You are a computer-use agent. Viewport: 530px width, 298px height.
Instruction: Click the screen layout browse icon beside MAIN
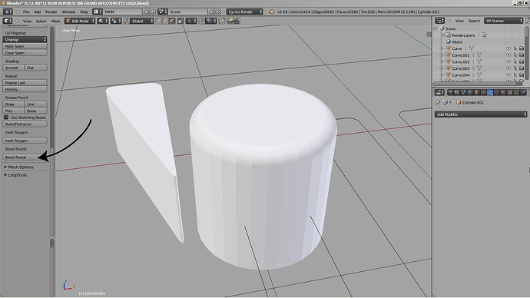point(98,12)
